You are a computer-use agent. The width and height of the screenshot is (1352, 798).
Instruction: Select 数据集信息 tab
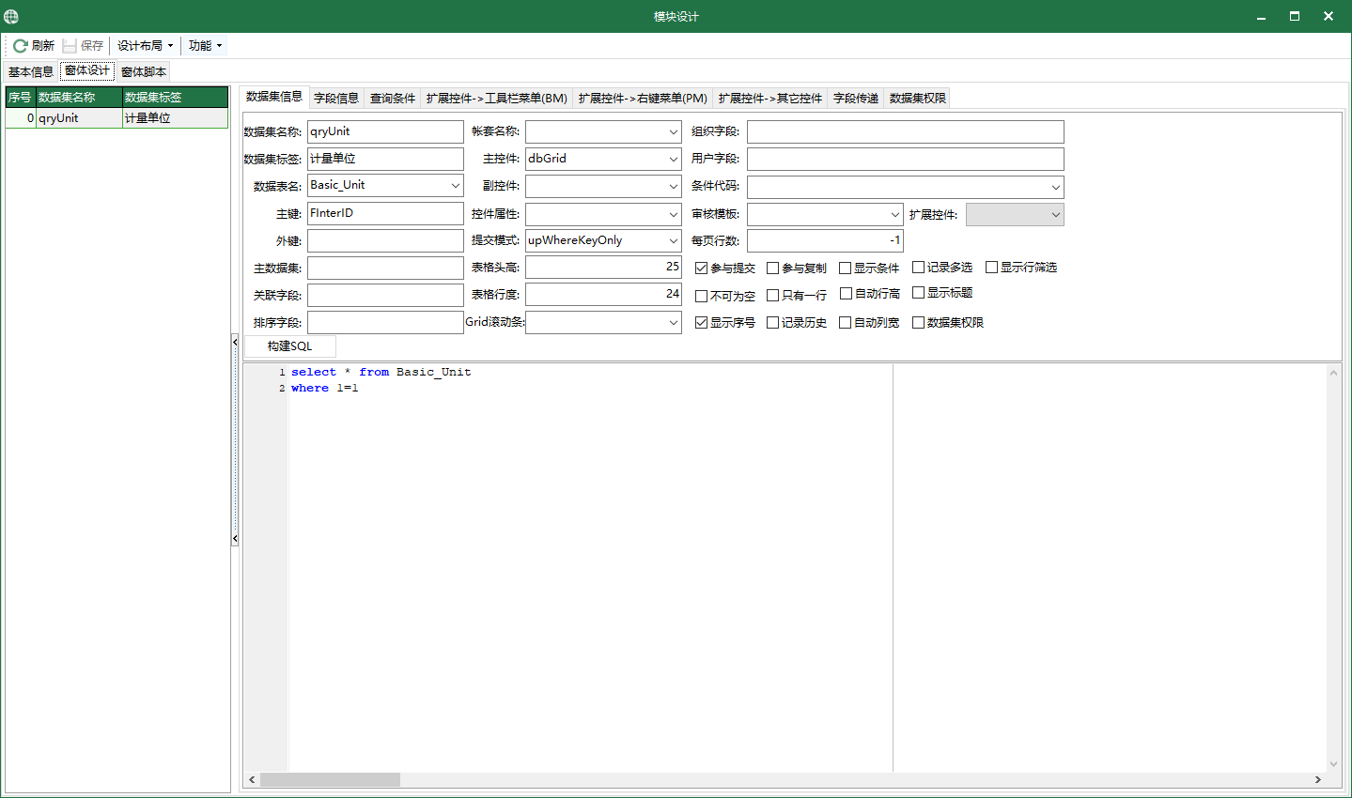274,97
